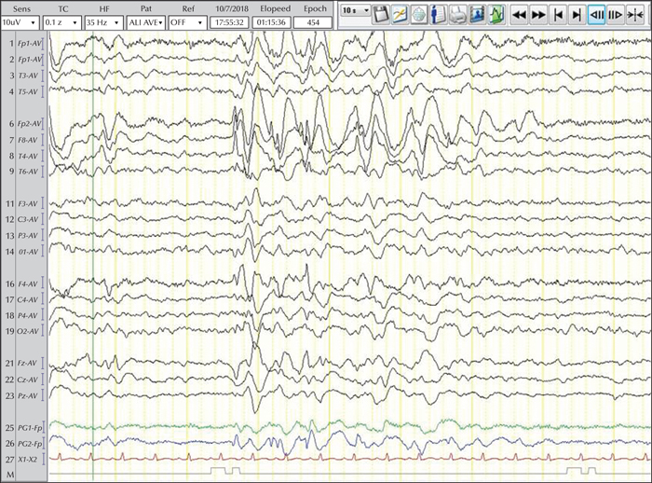Screen dimensions: 652x483
Task: Select channel 12 C3-AV label
Action: click(28, 219)
